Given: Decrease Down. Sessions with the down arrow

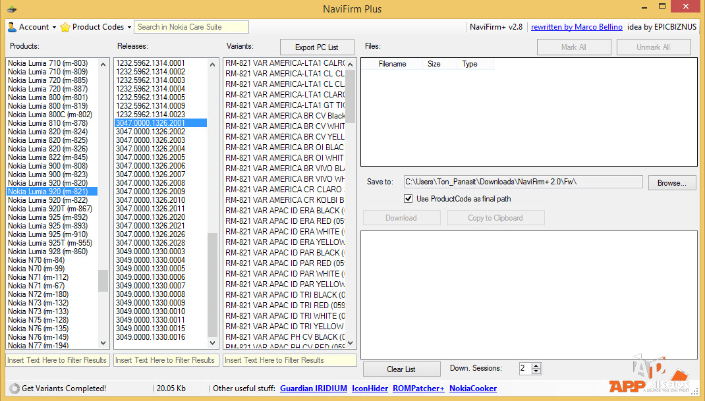Looking at the screenshot, I should 536,371.
